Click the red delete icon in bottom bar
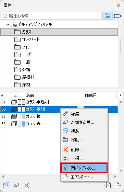124x192 pixels. click(27, 185)
